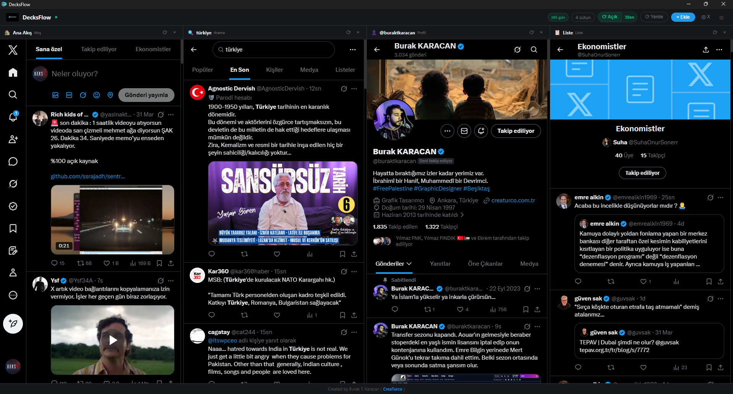Click the + Ekle button
733x394 pixels.
click(683, 17)
